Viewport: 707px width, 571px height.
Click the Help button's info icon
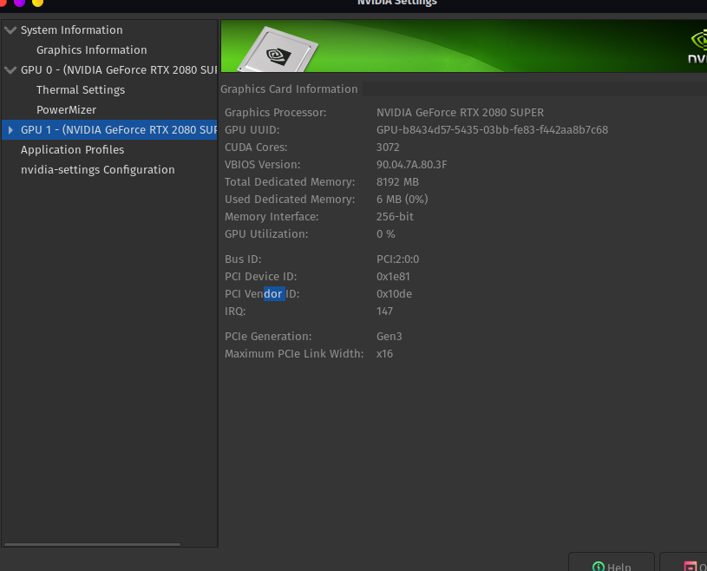coord(599,567)
